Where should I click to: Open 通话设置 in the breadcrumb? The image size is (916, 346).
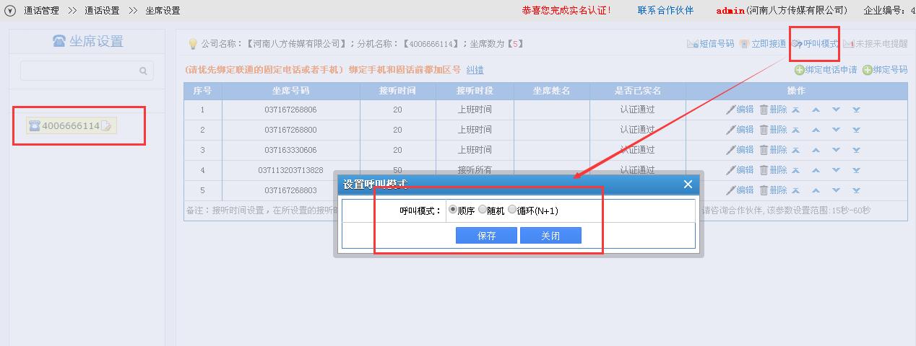click(101, 11)
